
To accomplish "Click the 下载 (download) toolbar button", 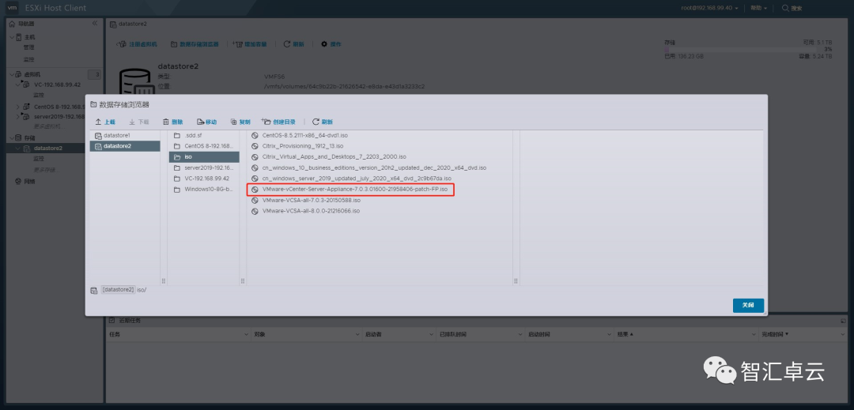I will click(139, 122).
